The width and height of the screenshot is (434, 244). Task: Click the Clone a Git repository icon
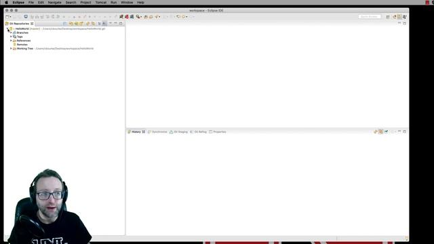[x=77, y=24]
